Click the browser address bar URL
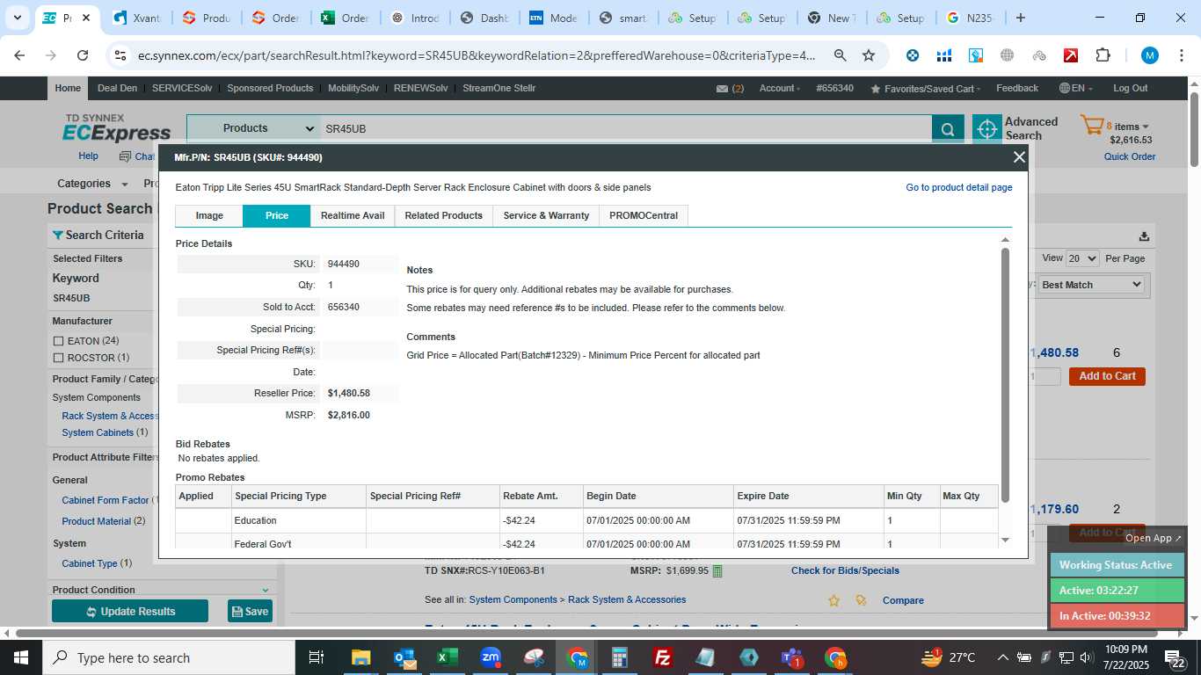Screen dimensions: 1201x675 click(477, 55)
